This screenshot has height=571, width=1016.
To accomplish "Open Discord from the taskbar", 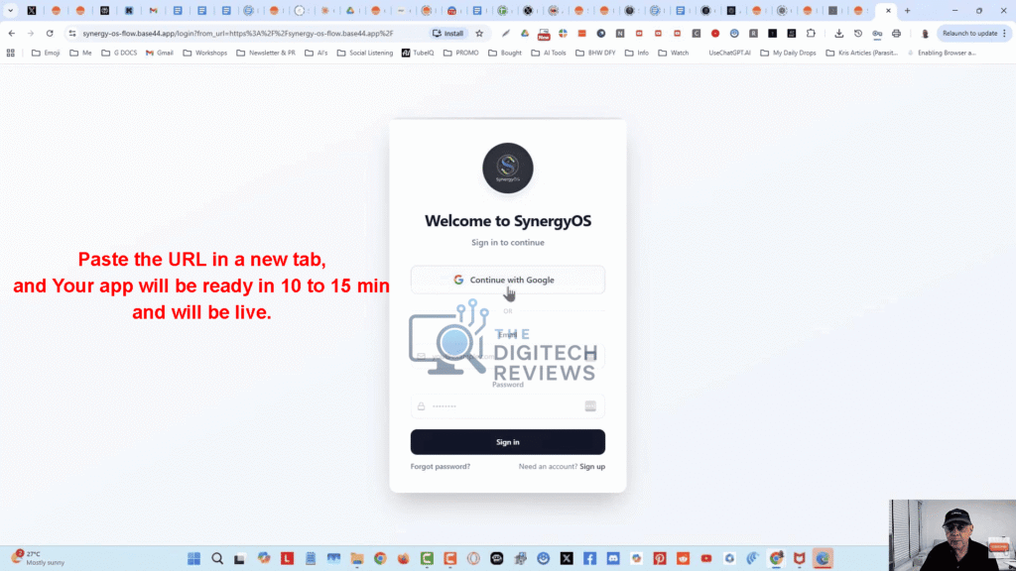I will tap(612, 558).
